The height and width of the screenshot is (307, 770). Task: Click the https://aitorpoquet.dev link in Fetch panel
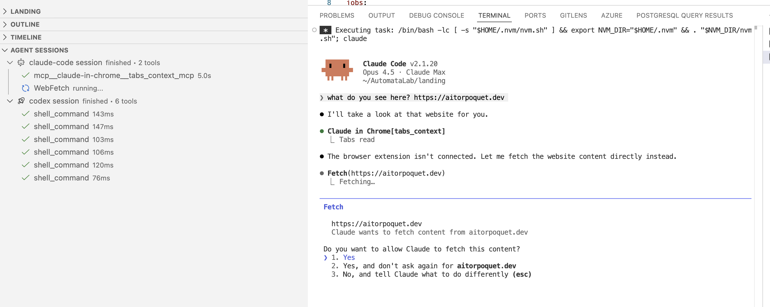pyautogui.click(x=376, y=223)
